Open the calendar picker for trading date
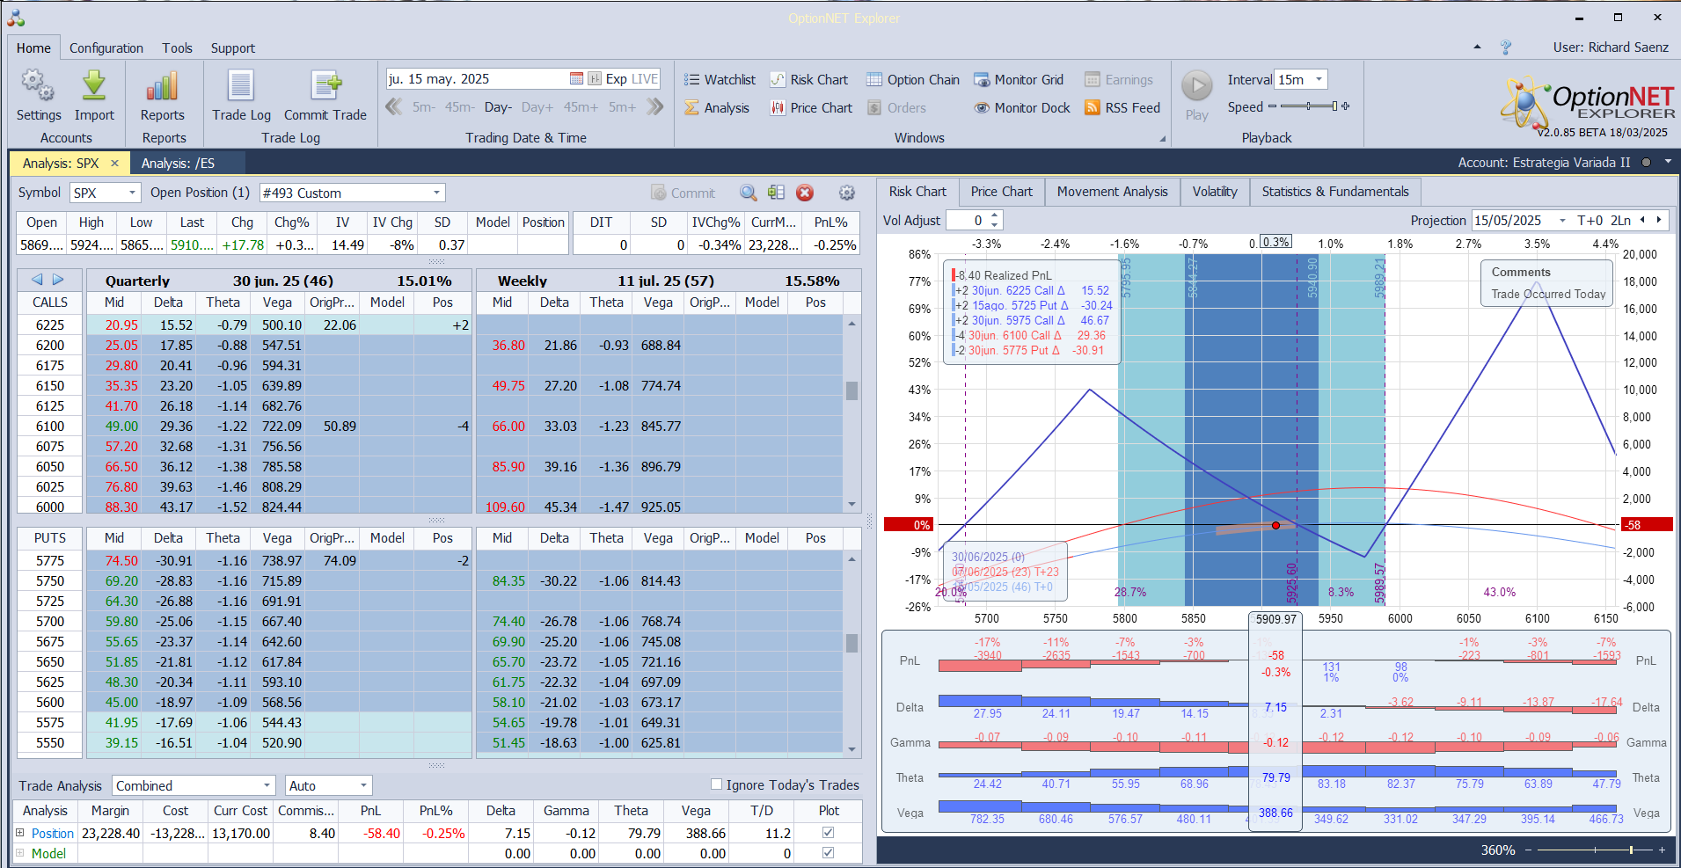Image resolution: width=1681 pixels, height=868 pixels. (x=576, y=79)
